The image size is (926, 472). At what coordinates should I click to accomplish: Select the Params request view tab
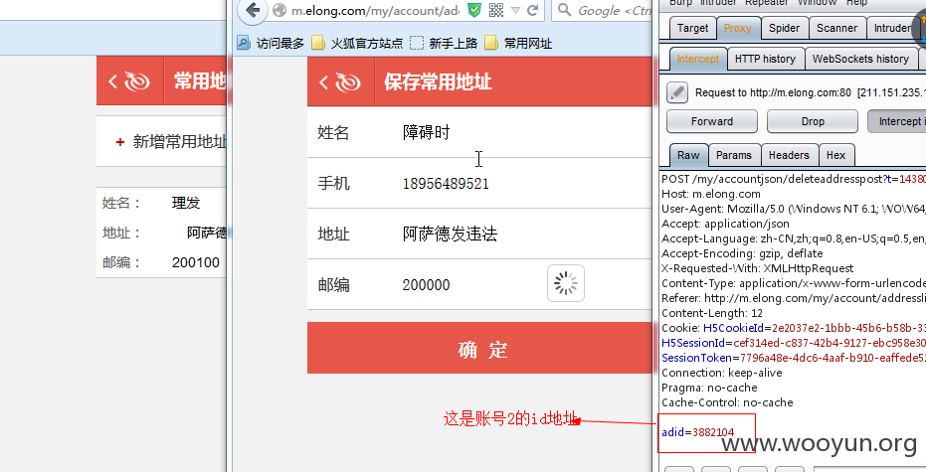(x=734, y=155)
